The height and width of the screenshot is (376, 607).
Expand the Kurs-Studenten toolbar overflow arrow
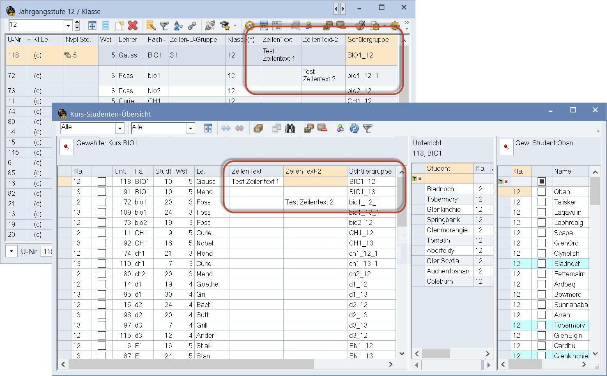click(x=598, y=131)
